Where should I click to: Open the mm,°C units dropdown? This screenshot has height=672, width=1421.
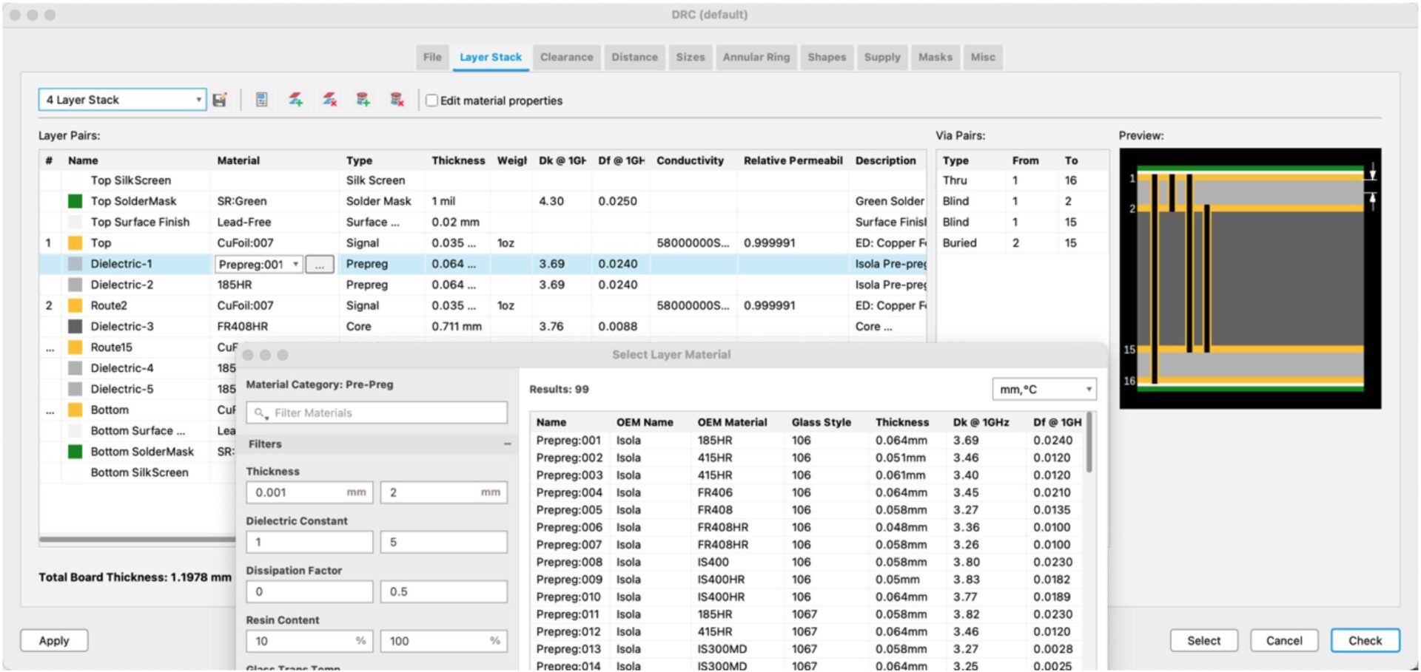click(1044, 390)
